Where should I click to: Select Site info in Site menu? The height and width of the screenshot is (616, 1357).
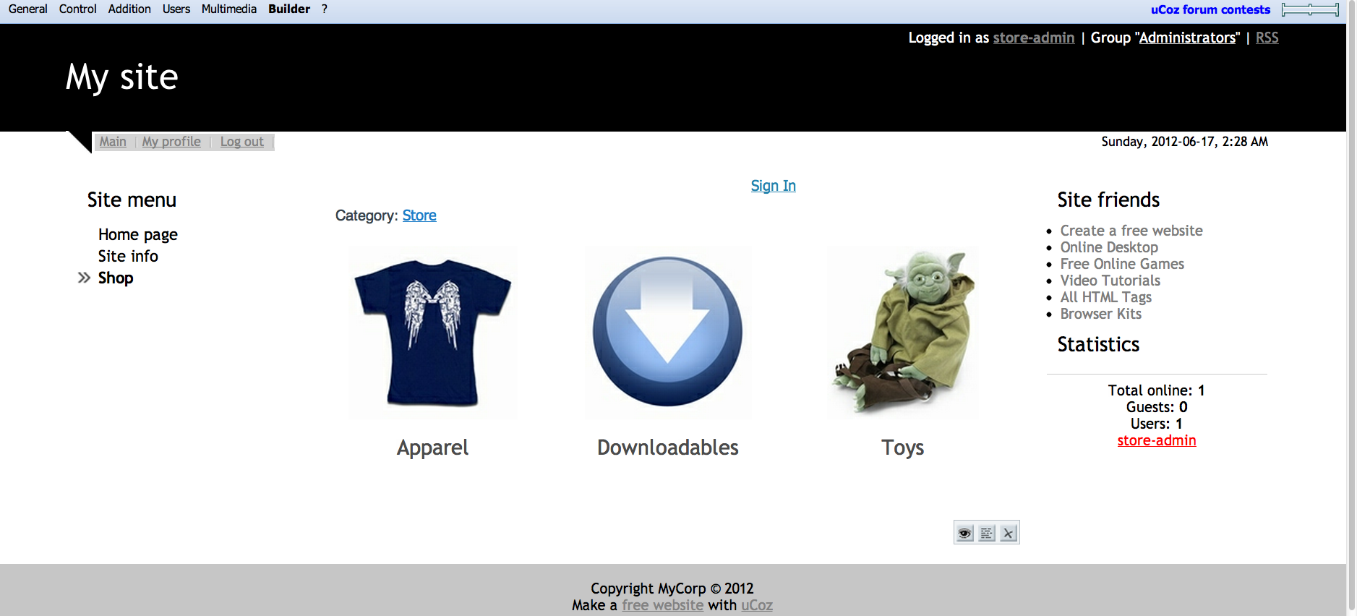coord(128,256)
